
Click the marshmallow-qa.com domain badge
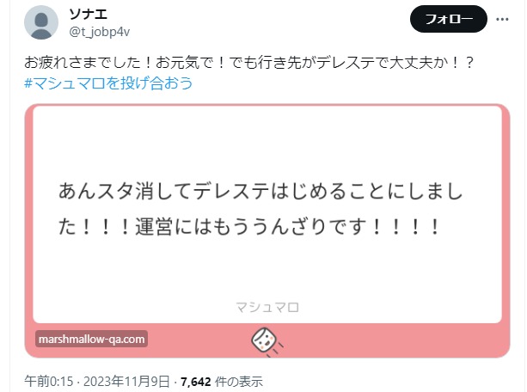pos(91,339)
